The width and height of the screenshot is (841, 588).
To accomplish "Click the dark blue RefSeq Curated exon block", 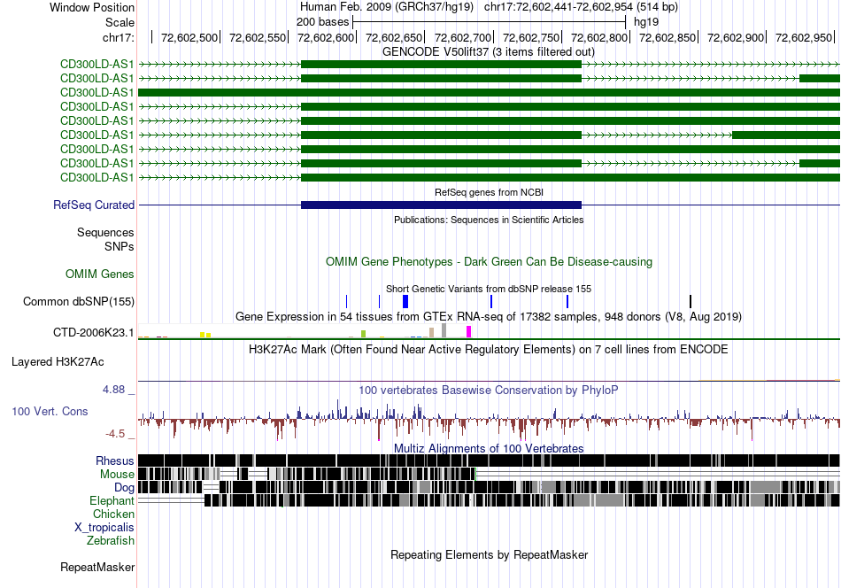I will 442,205.
